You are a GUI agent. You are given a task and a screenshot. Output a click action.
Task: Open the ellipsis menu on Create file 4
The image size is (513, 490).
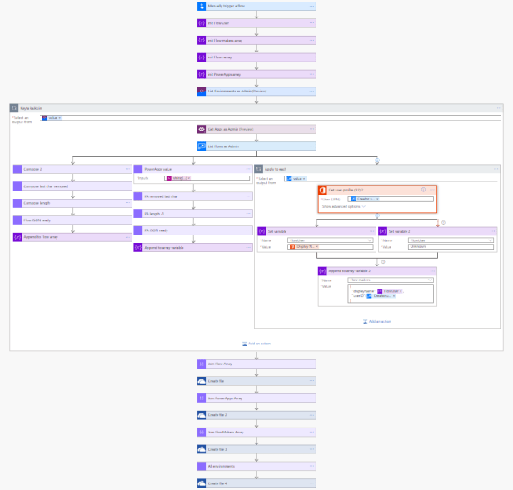click(311, 483)
